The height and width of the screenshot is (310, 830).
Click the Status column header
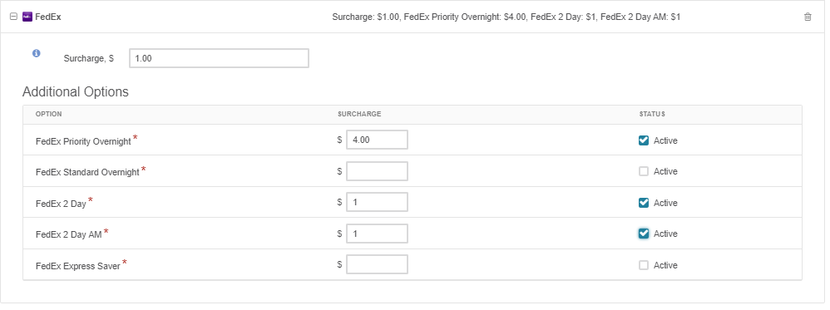point(652,114)
